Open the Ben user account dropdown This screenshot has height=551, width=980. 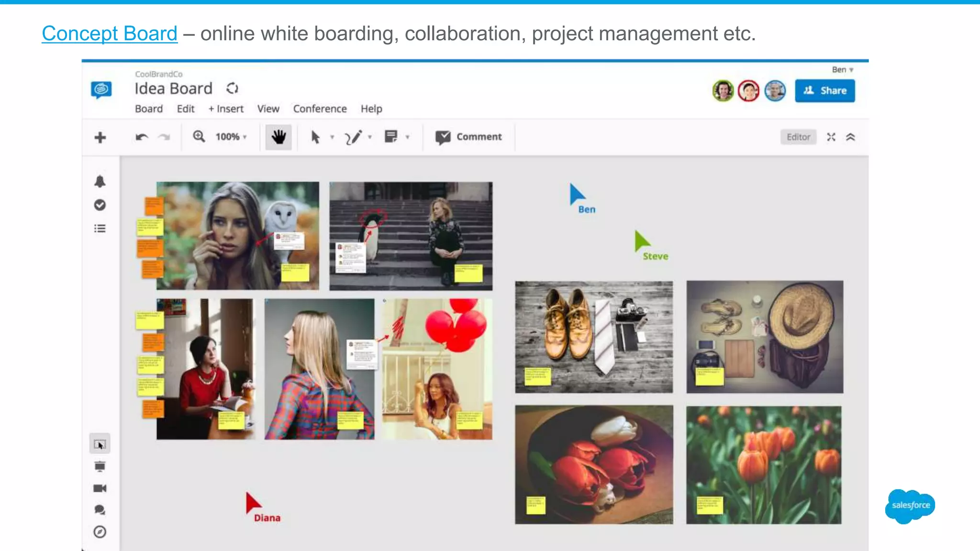843,70
